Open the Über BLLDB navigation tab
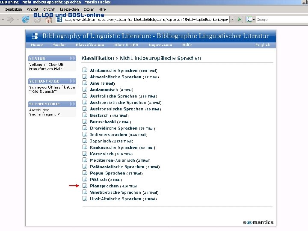The width and height of the screenshot is (308, 231). click(126, 45)
